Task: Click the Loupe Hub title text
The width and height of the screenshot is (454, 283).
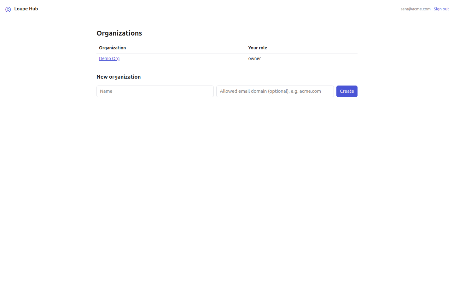Action: [26, 9]
